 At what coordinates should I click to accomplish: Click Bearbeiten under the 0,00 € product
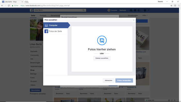84,93
